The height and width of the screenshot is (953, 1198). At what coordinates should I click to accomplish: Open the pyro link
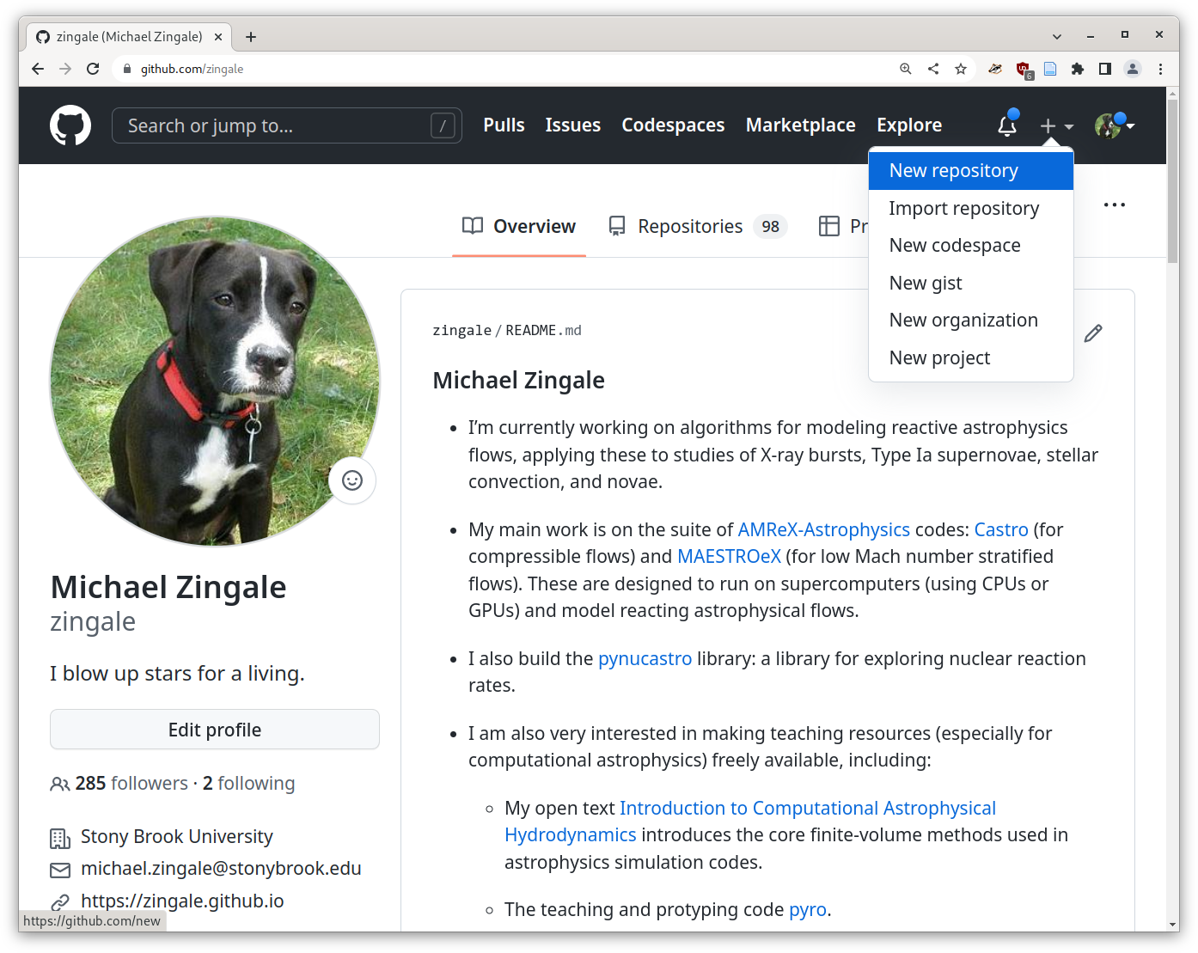tap(808, 909)
